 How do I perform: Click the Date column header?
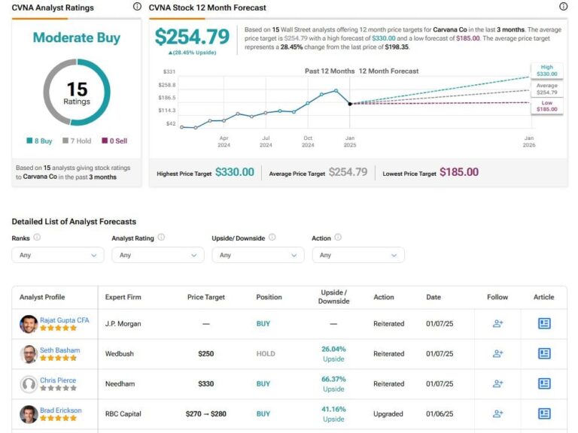(x=433, y=297)
